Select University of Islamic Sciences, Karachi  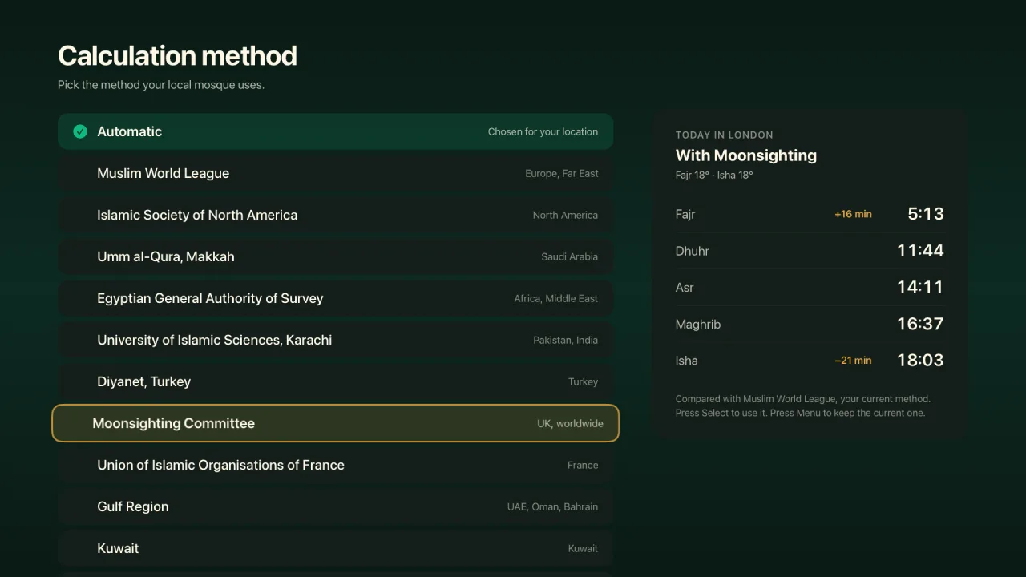335,340
